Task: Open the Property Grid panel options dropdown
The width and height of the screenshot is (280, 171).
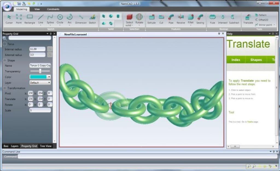Action: tap(47, 34)
